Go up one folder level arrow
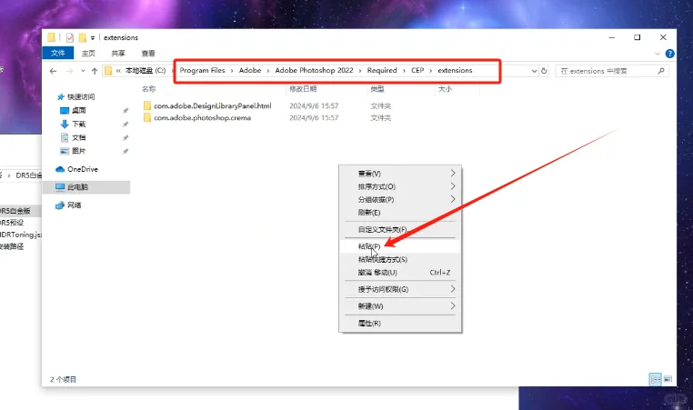This screenshot has height=410, width=693. [95, 71]
